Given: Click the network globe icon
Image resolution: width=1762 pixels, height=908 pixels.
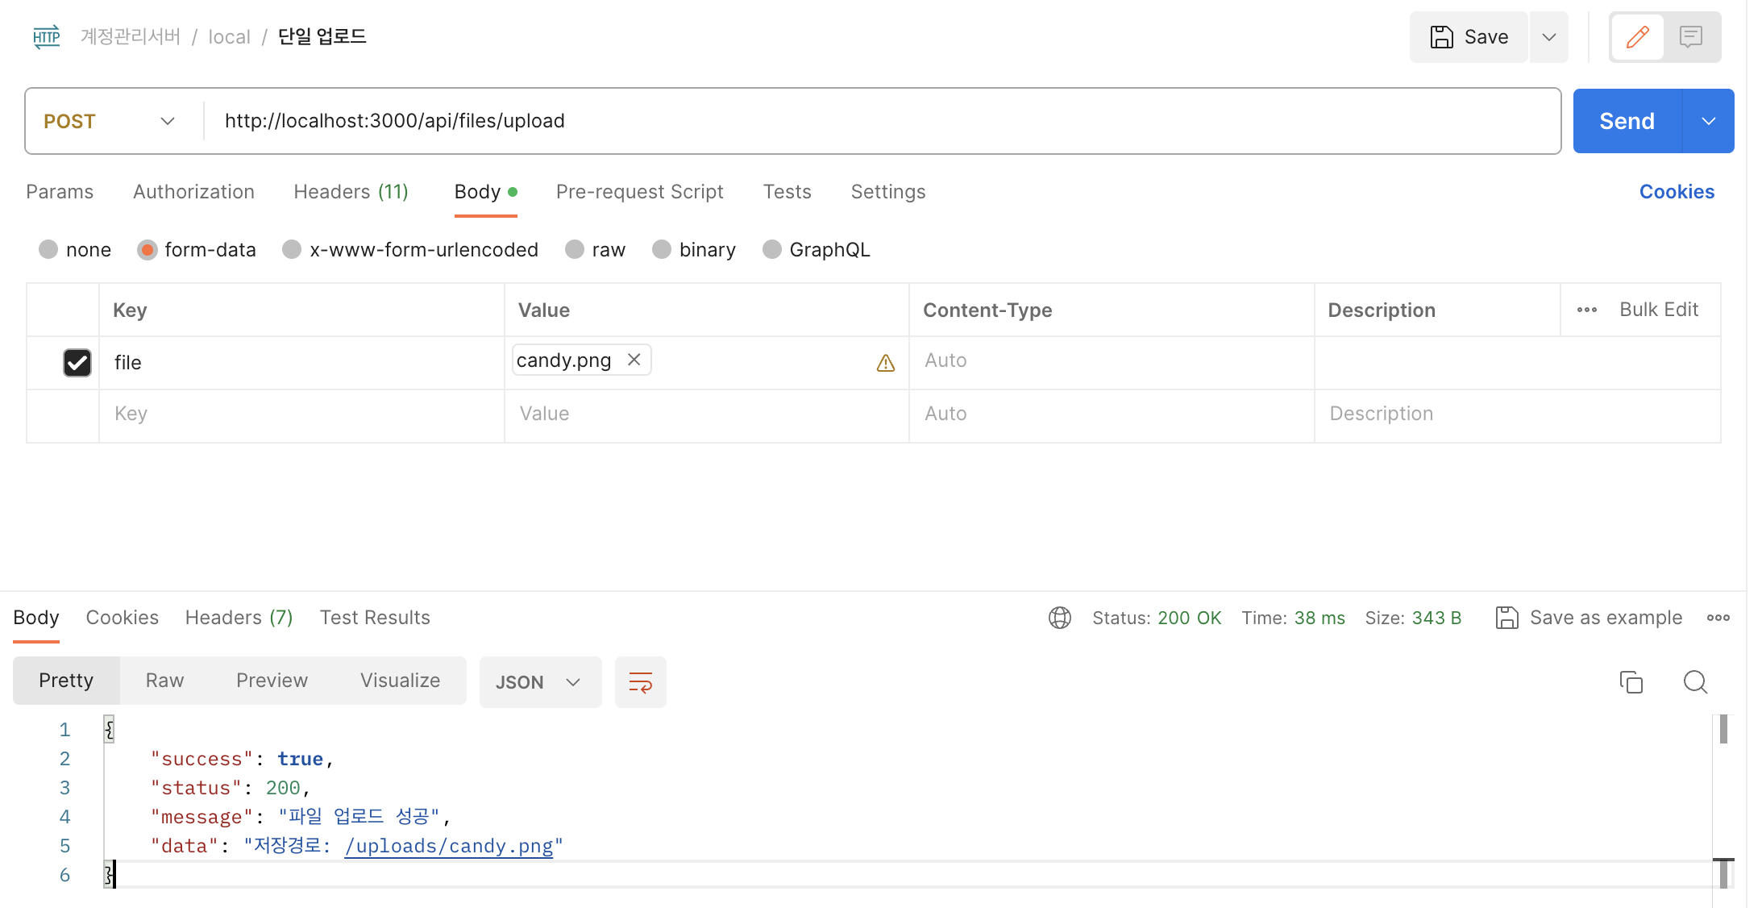Looking at the screenshot, I should click(x=1059, y=618).
